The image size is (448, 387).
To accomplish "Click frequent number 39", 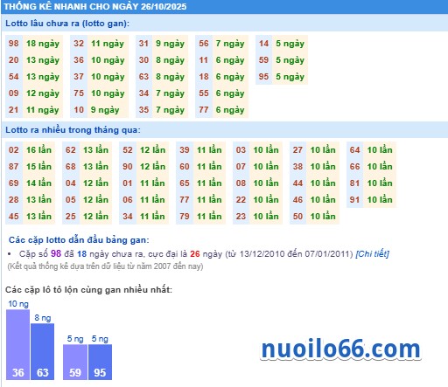I will (x=185, y=150).
